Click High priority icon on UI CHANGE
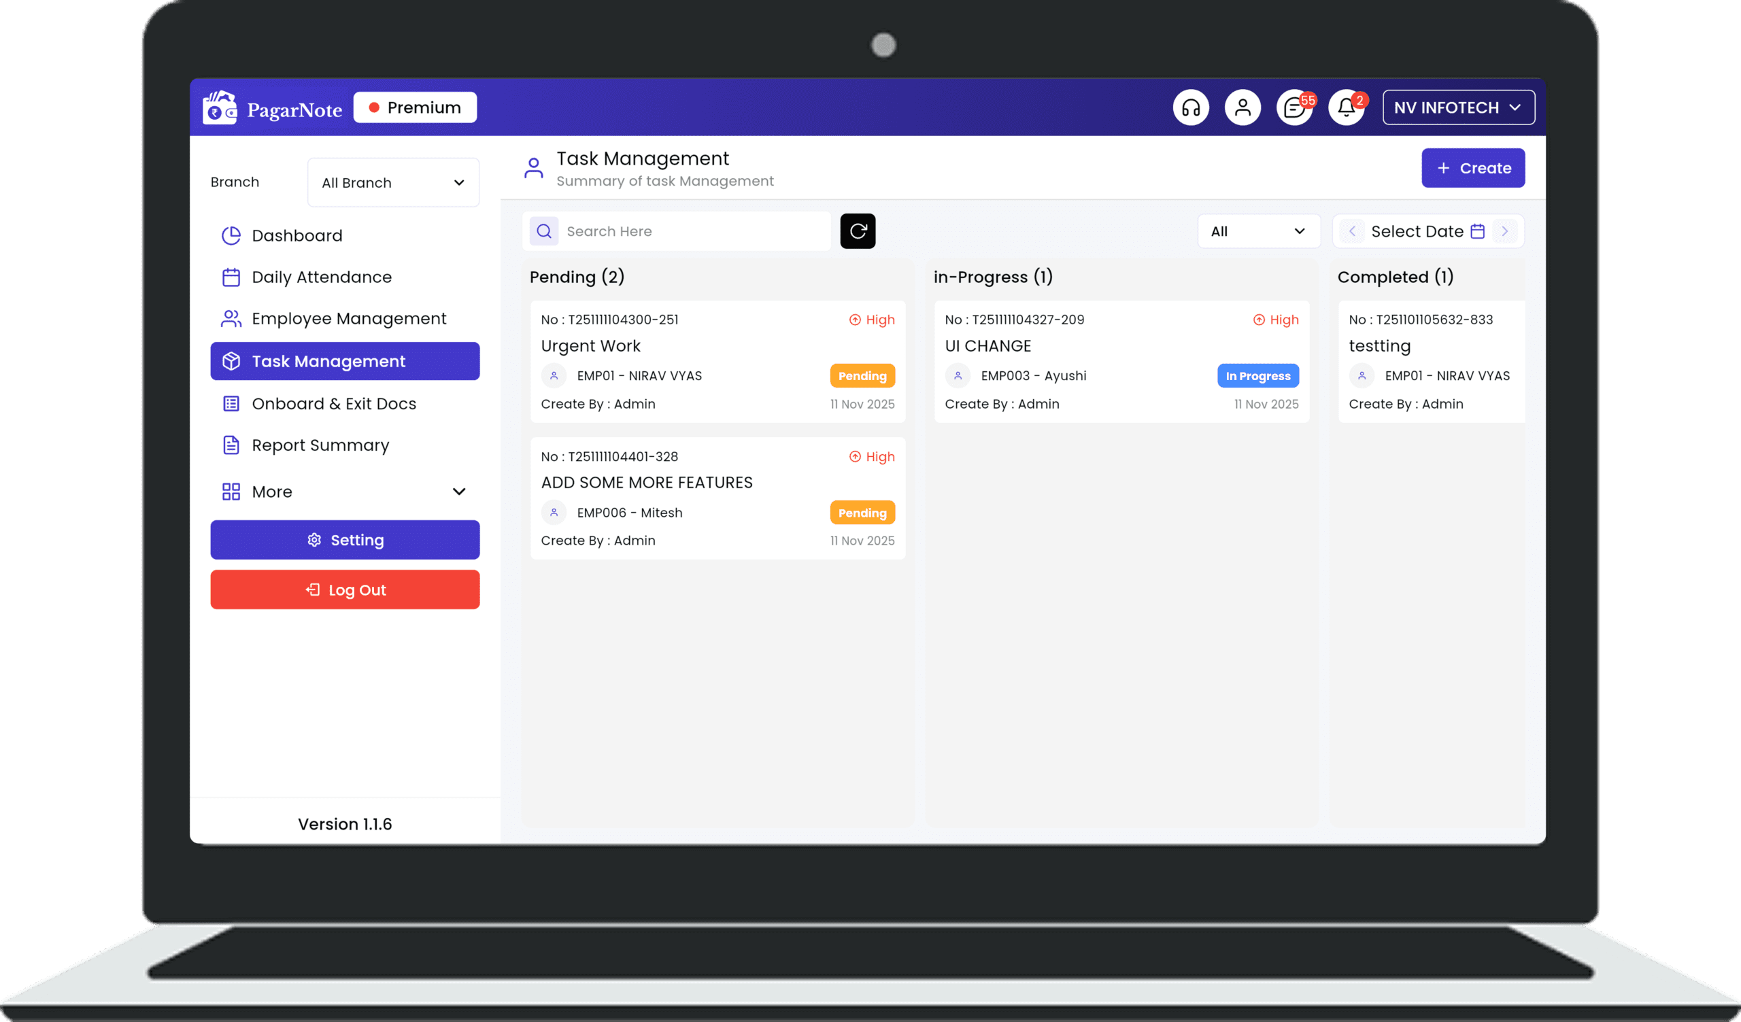Screen dimensions: 1741x1022 (1259, 320)
